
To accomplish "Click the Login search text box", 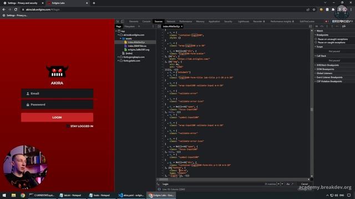I will (212, 184).
